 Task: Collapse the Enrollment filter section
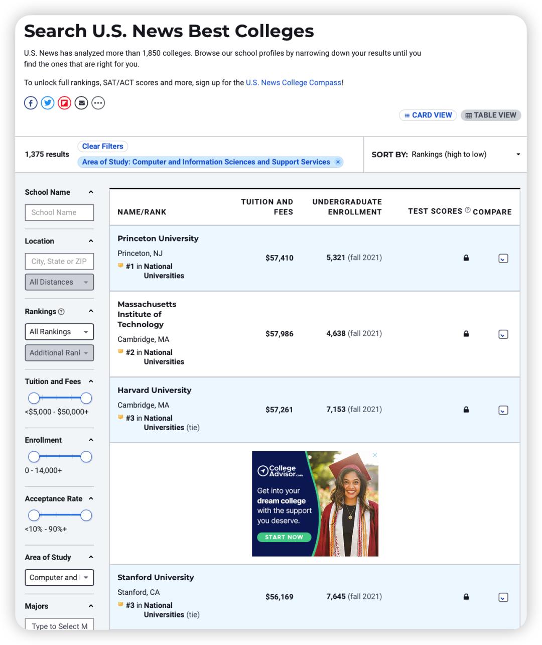coord(91,440)
